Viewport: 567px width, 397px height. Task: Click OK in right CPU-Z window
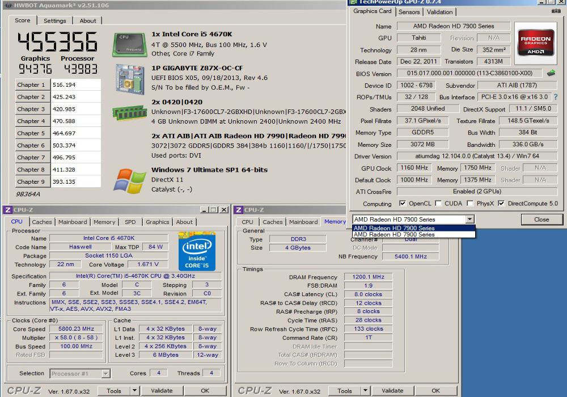click(x=435, y=391)
